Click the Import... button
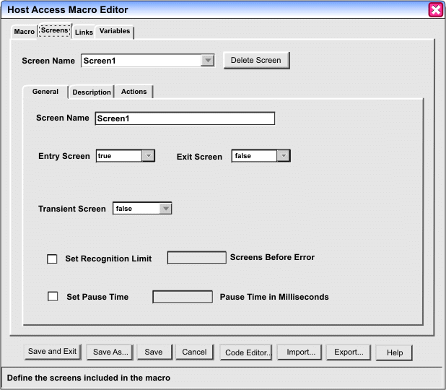Screen dimensions: 446x390 click(299, 352)
